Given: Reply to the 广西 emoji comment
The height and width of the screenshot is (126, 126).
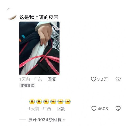Looking at the screenshot, I should (61, 109).
